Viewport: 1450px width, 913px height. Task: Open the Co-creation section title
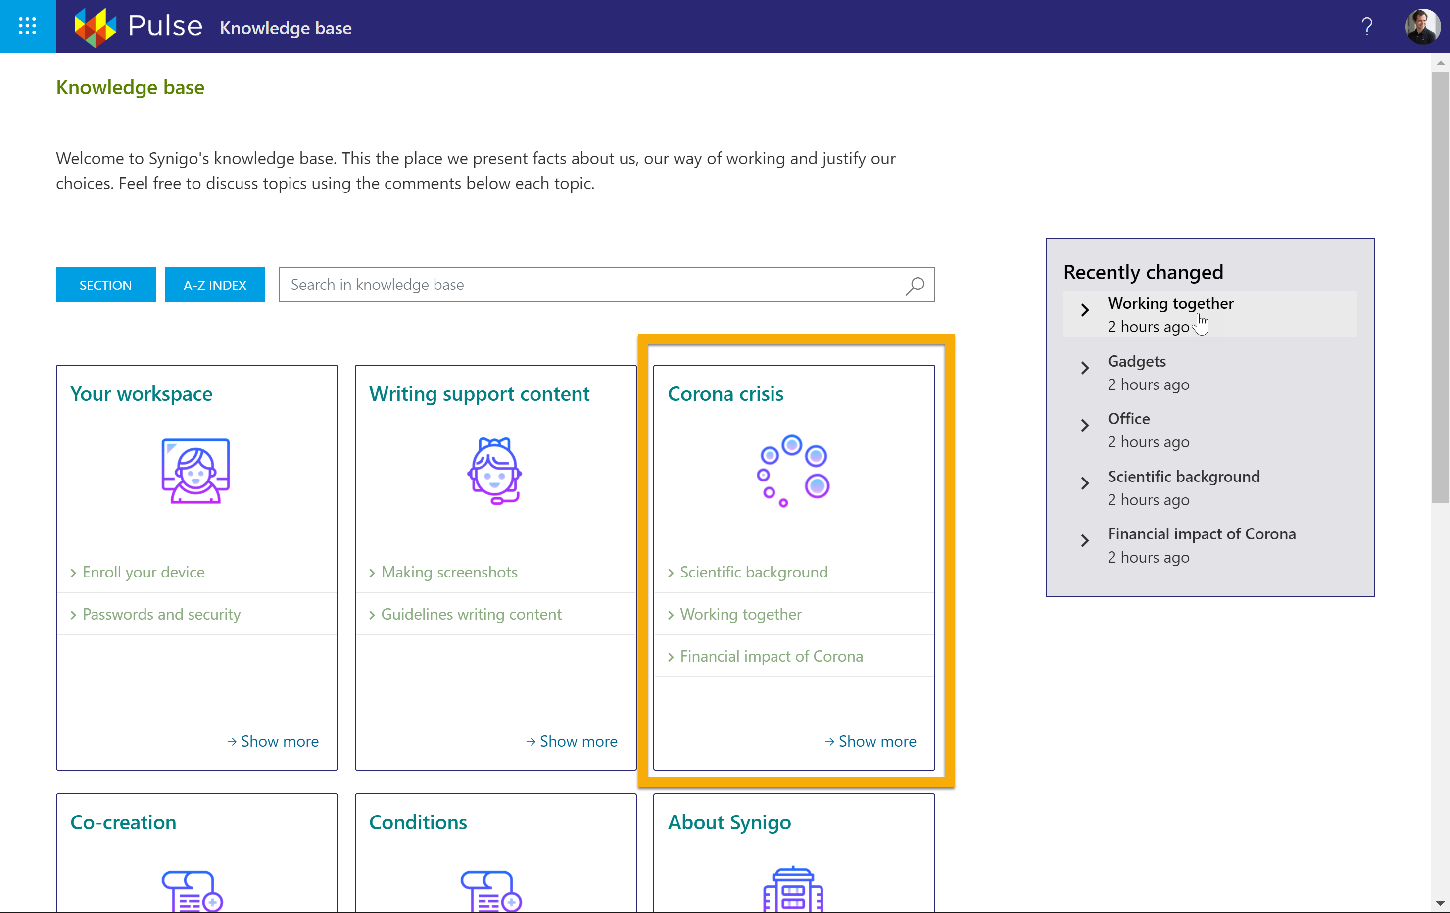pos(123,822)
